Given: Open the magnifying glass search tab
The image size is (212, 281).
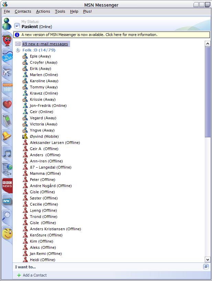Looking at the screenshot, I should [7, 216].
